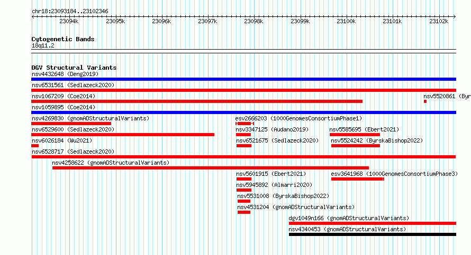Click the red bar under nsv4531204
Screen dimensions: 471x255
point(244,212)
